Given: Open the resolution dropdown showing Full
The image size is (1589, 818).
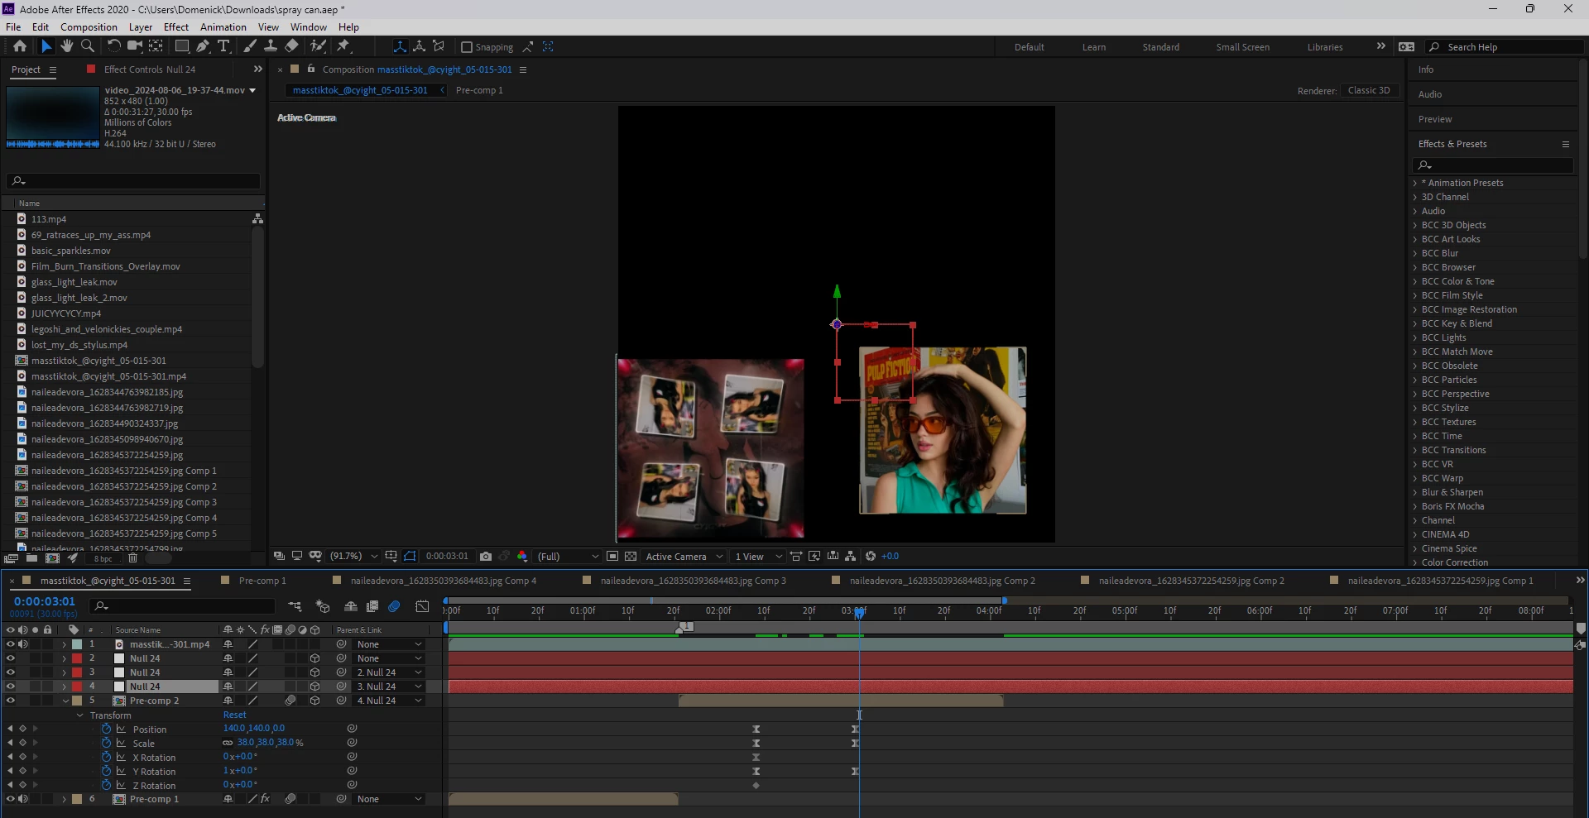Looking at the screenshot, I should click(568, 557).
